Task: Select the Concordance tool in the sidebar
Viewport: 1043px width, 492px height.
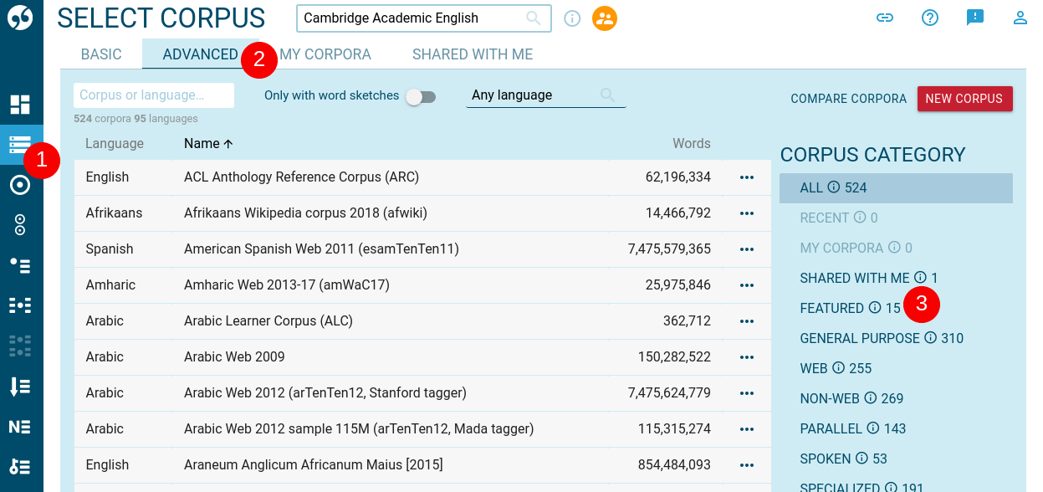Action: [20, 144]
